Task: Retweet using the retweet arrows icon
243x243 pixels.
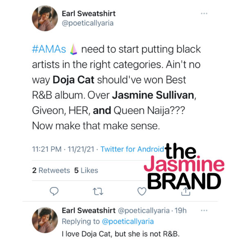Action: (98, 192)
